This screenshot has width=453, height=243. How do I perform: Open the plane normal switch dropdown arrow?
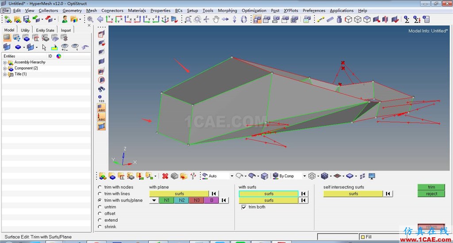pos(154,200)
